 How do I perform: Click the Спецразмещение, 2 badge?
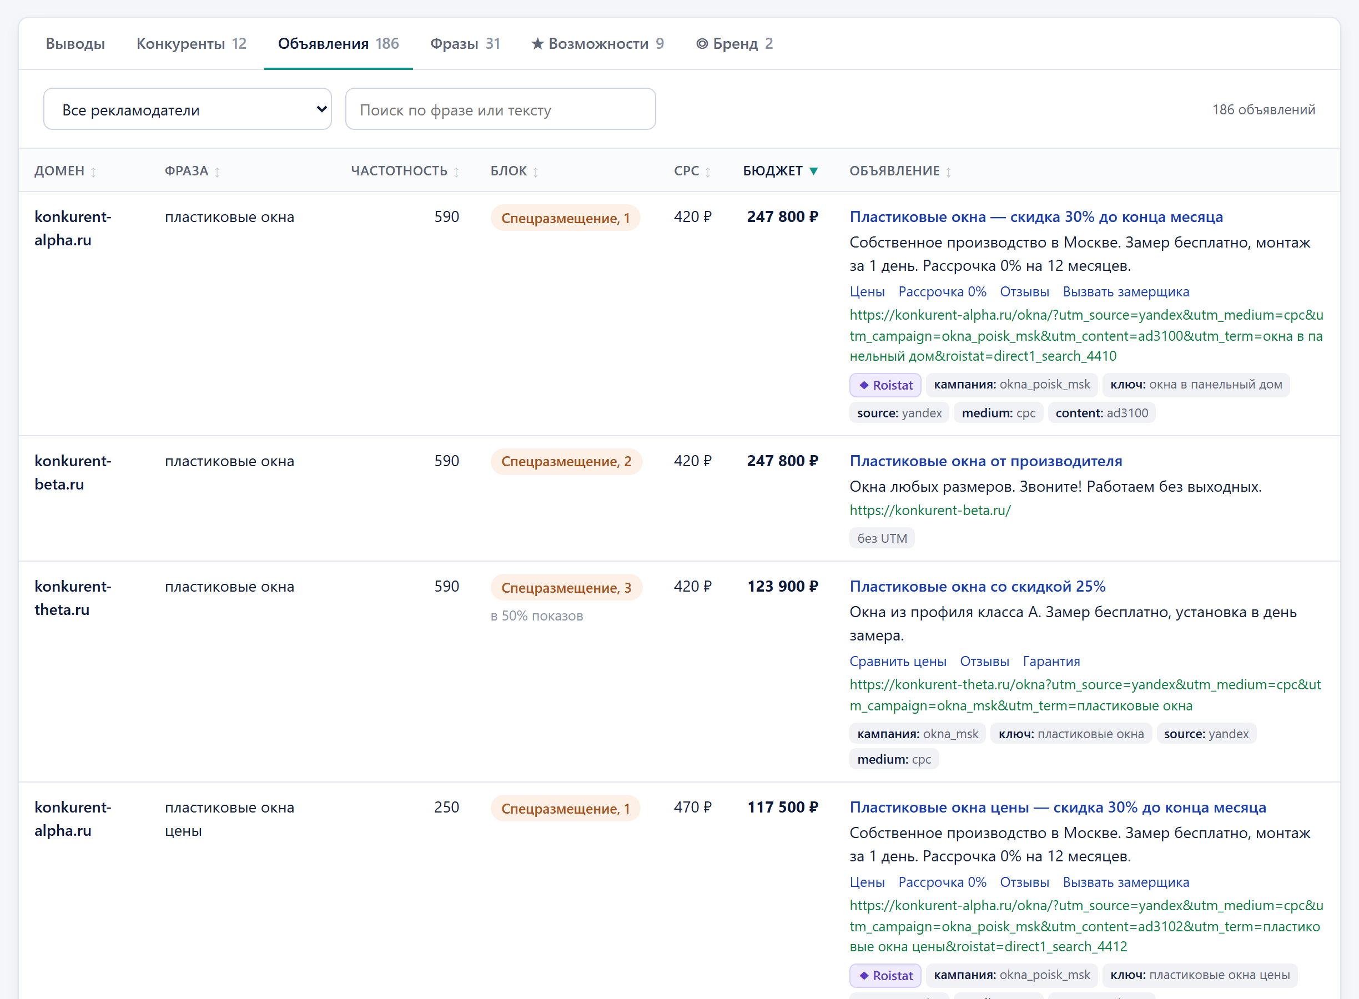coord(566,461)
